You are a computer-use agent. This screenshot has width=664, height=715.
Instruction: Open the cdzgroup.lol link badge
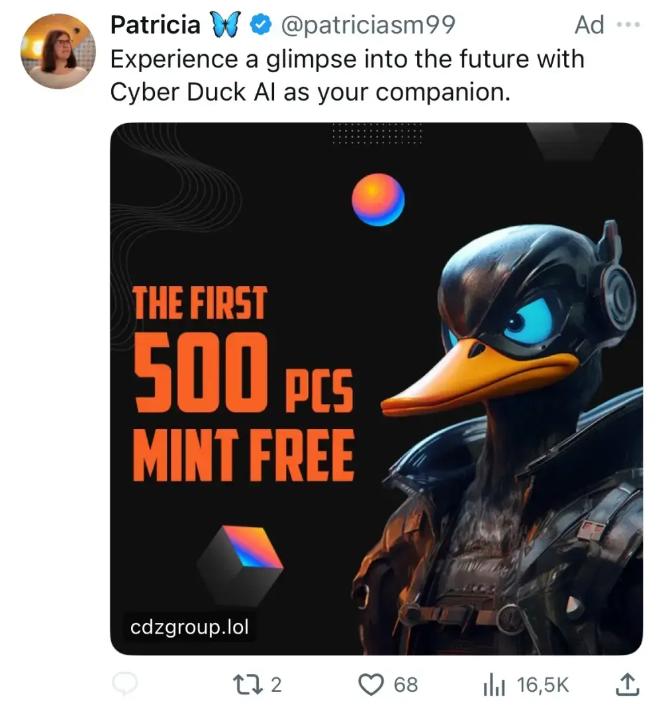point(189,626)
